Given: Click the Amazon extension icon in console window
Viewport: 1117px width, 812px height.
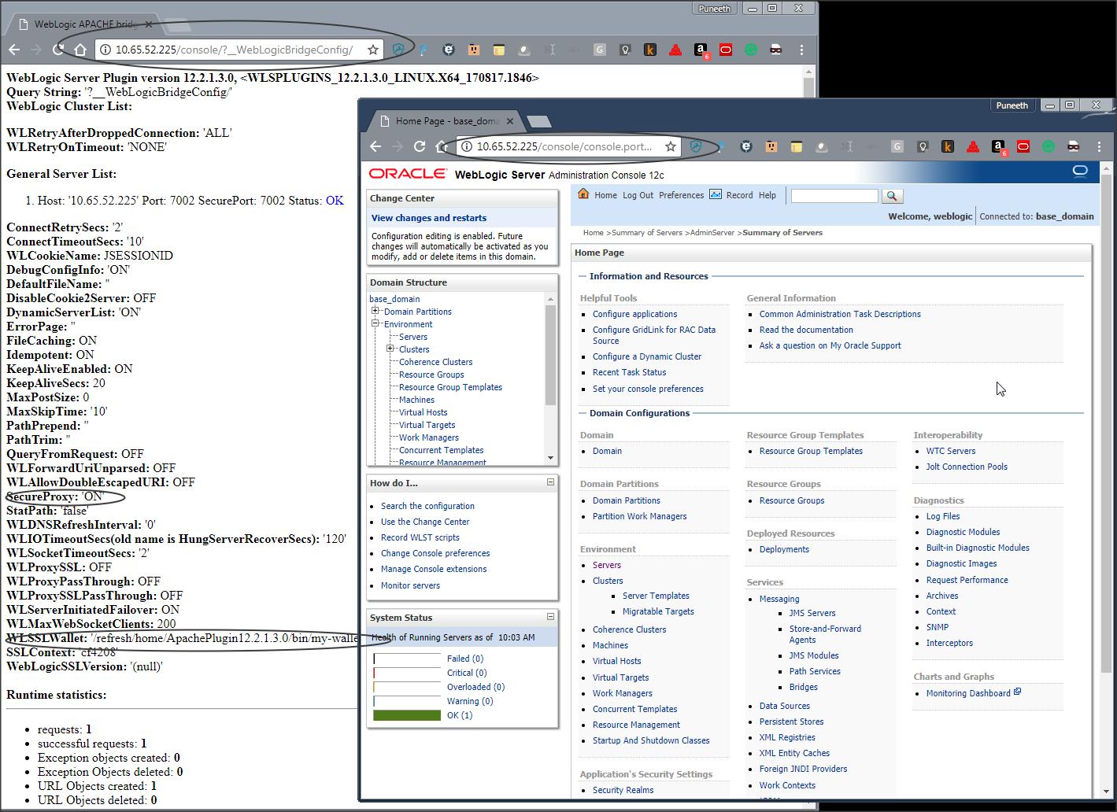Looking at the screenshot, I should 998,146.
